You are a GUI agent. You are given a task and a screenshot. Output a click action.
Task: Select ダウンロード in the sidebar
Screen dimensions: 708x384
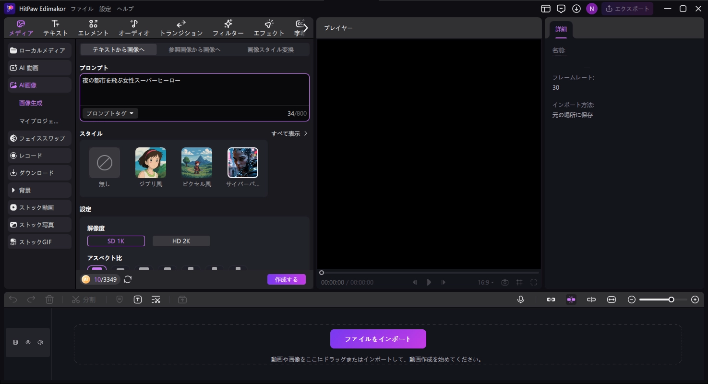click(39, 173)
